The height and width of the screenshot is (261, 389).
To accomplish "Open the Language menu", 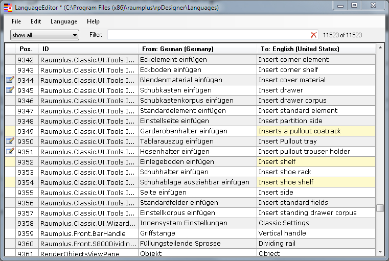I will 64,21.
